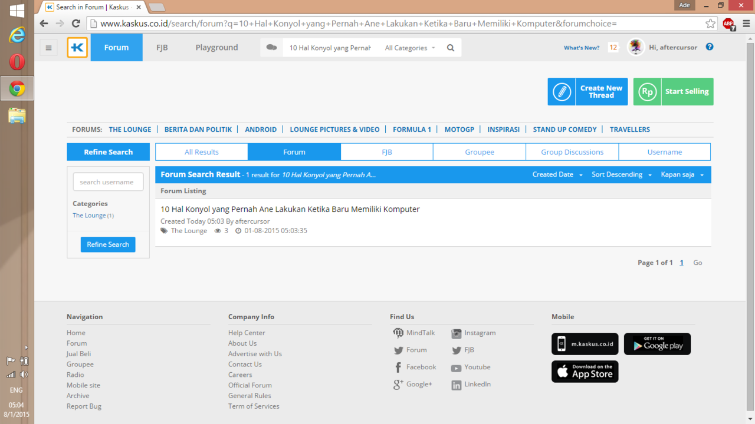Select the Forum results tab
Screen dimensions: 755x424
pyautogui.click(x=294, y=152)
